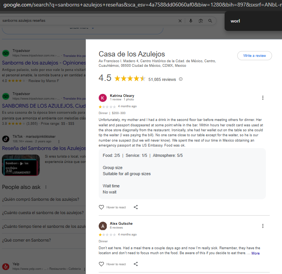Open more options for Katrina Oleary's review
Screen dimensions: 282x274
tap(262, 98)
